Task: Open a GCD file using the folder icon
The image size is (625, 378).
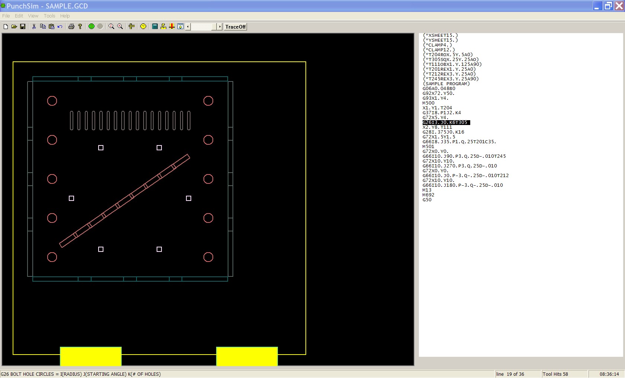Action: tap(14, 26)
